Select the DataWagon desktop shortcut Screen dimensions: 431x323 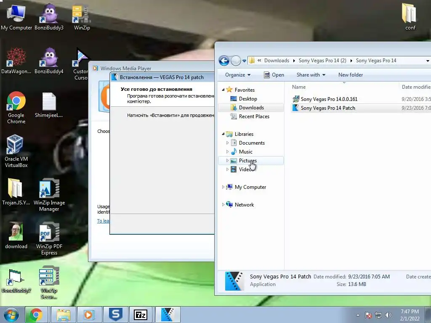click(16, 61)
